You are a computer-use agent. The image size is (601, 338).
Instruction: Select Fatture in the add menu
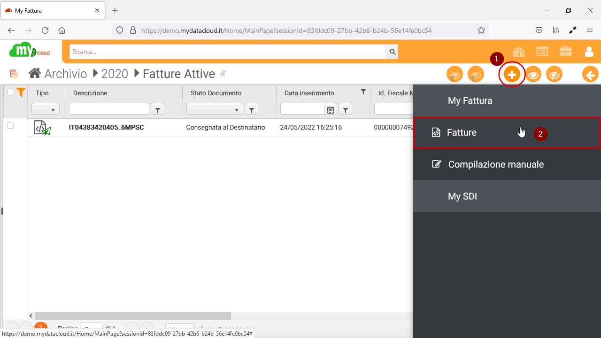pos(507,133)
